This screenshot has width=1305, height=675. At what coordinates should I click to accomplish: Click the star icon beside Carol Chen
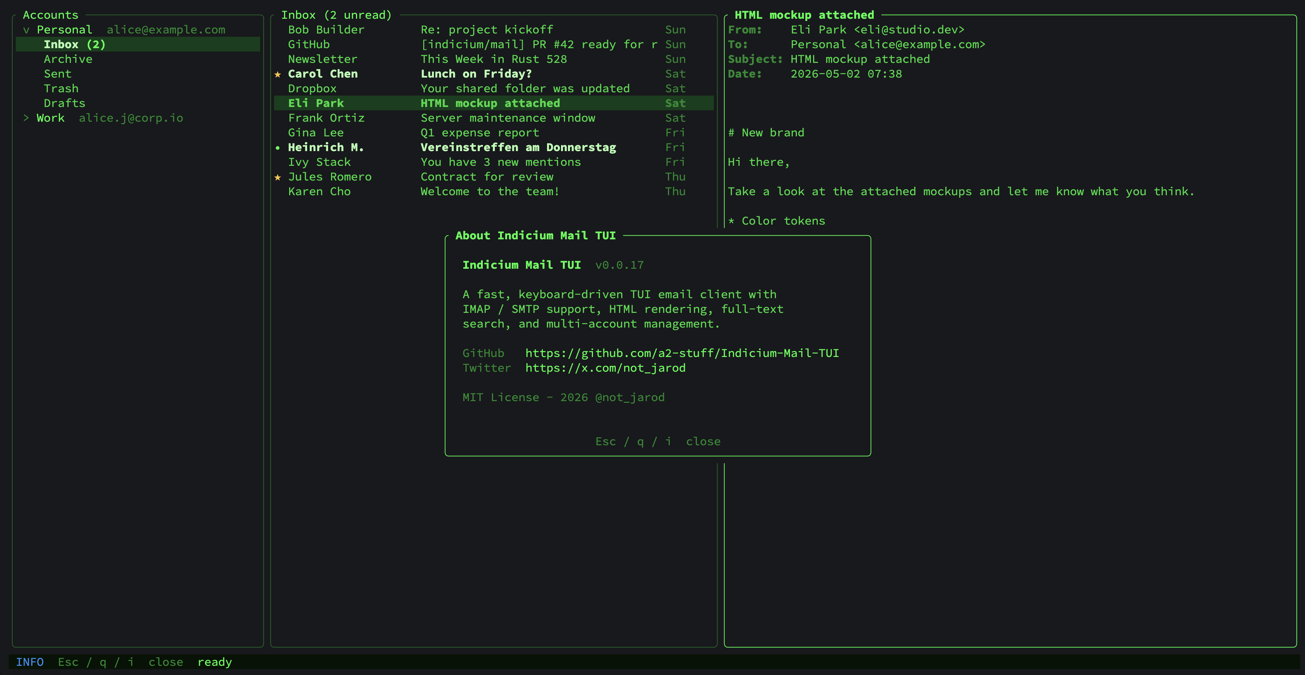point(278,74)
